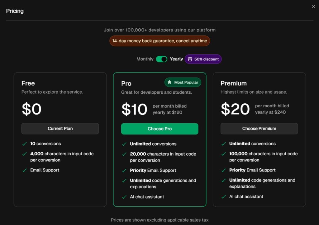This screenshot has height=225, width=319.
Task: Switch billing to Yearly with the toggle
Action: pos(161,59)
